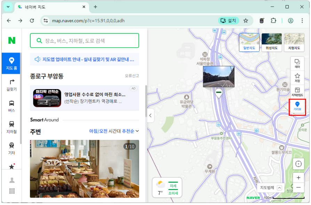Expand the 아침/오전 시간대 추천순 dropdown
This screenshot has width=311, height=205.
tap(114, 131)
